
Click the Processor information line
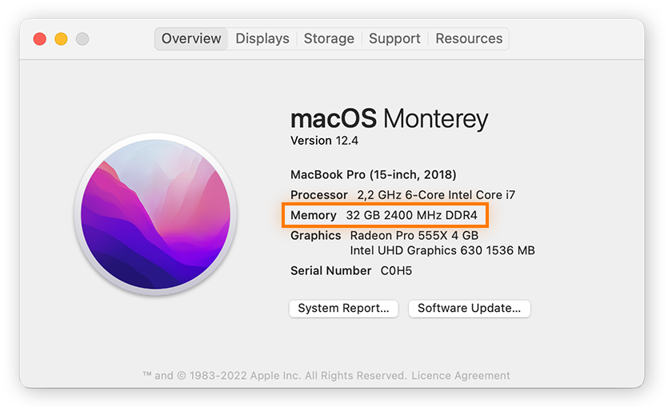[x=402, y=195]
